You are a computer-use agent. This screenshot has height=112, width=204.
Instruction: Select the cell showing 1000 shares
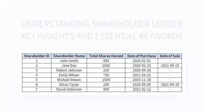(x=106, y=66)
